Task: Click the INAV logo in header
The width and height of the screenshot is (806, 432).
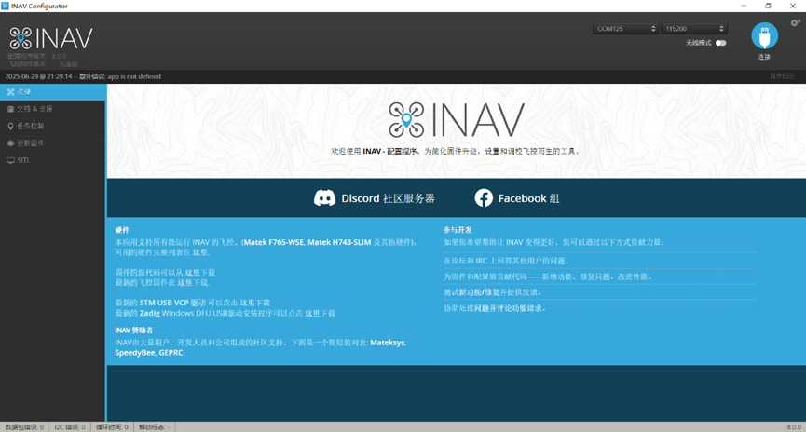Action: [x=51, y=38]
